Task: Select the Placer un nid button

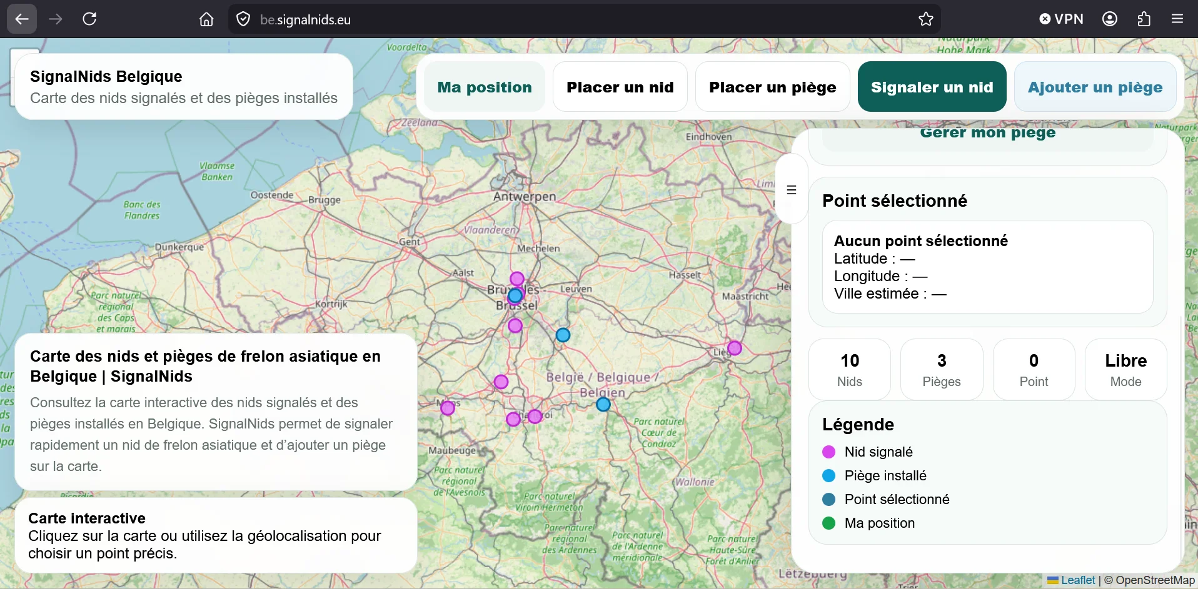Action: click(620, 87)
